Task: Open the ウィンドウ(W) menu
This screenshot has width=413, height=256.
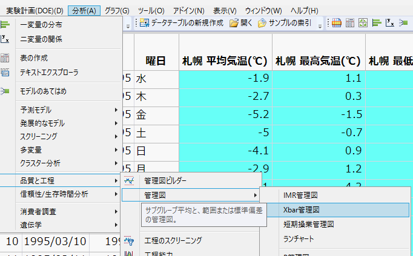Action: point(263,11)
